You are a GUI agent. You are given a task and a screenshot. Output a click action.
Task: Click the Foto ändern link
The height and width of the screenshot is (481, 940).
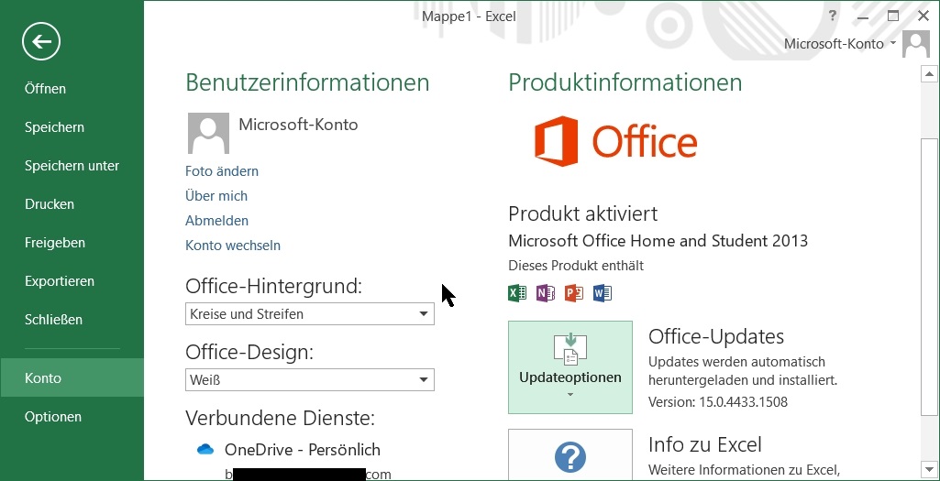pos(222,171)
